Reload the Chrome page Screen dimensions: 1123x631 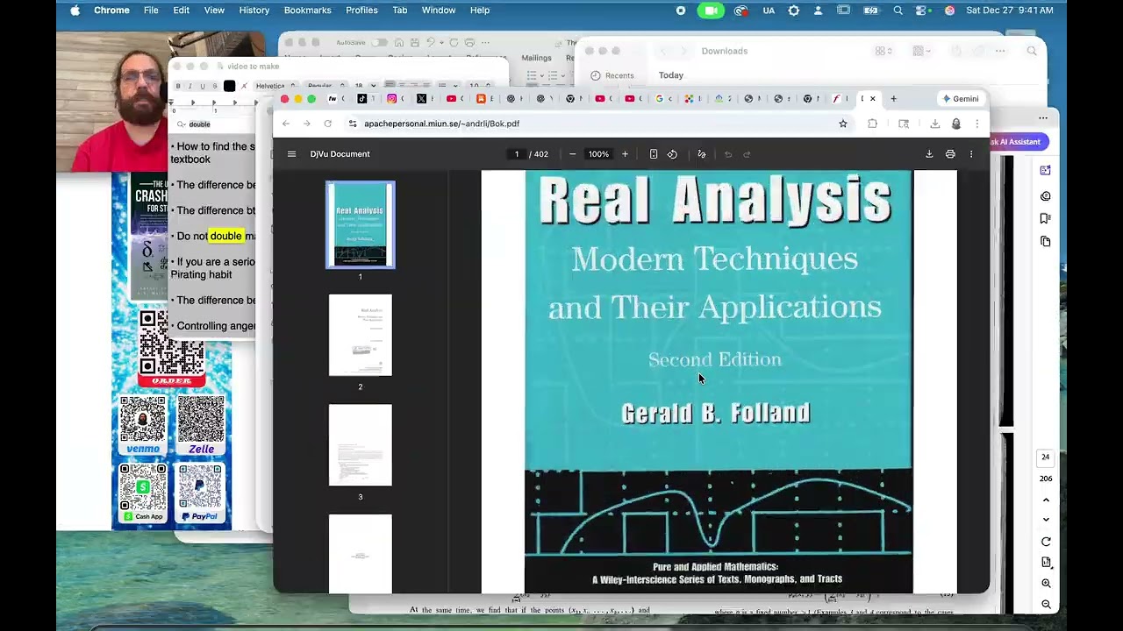(327, 124)
